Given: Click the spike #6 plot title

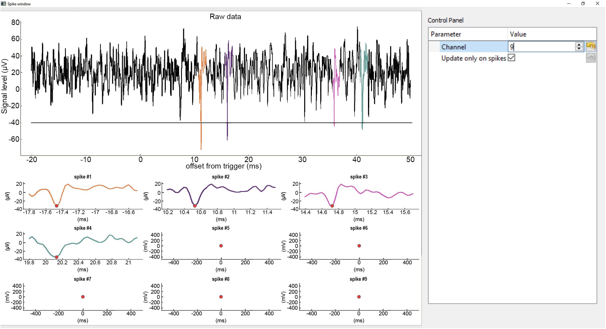Looking at the screenshot, I should [359, 228].
